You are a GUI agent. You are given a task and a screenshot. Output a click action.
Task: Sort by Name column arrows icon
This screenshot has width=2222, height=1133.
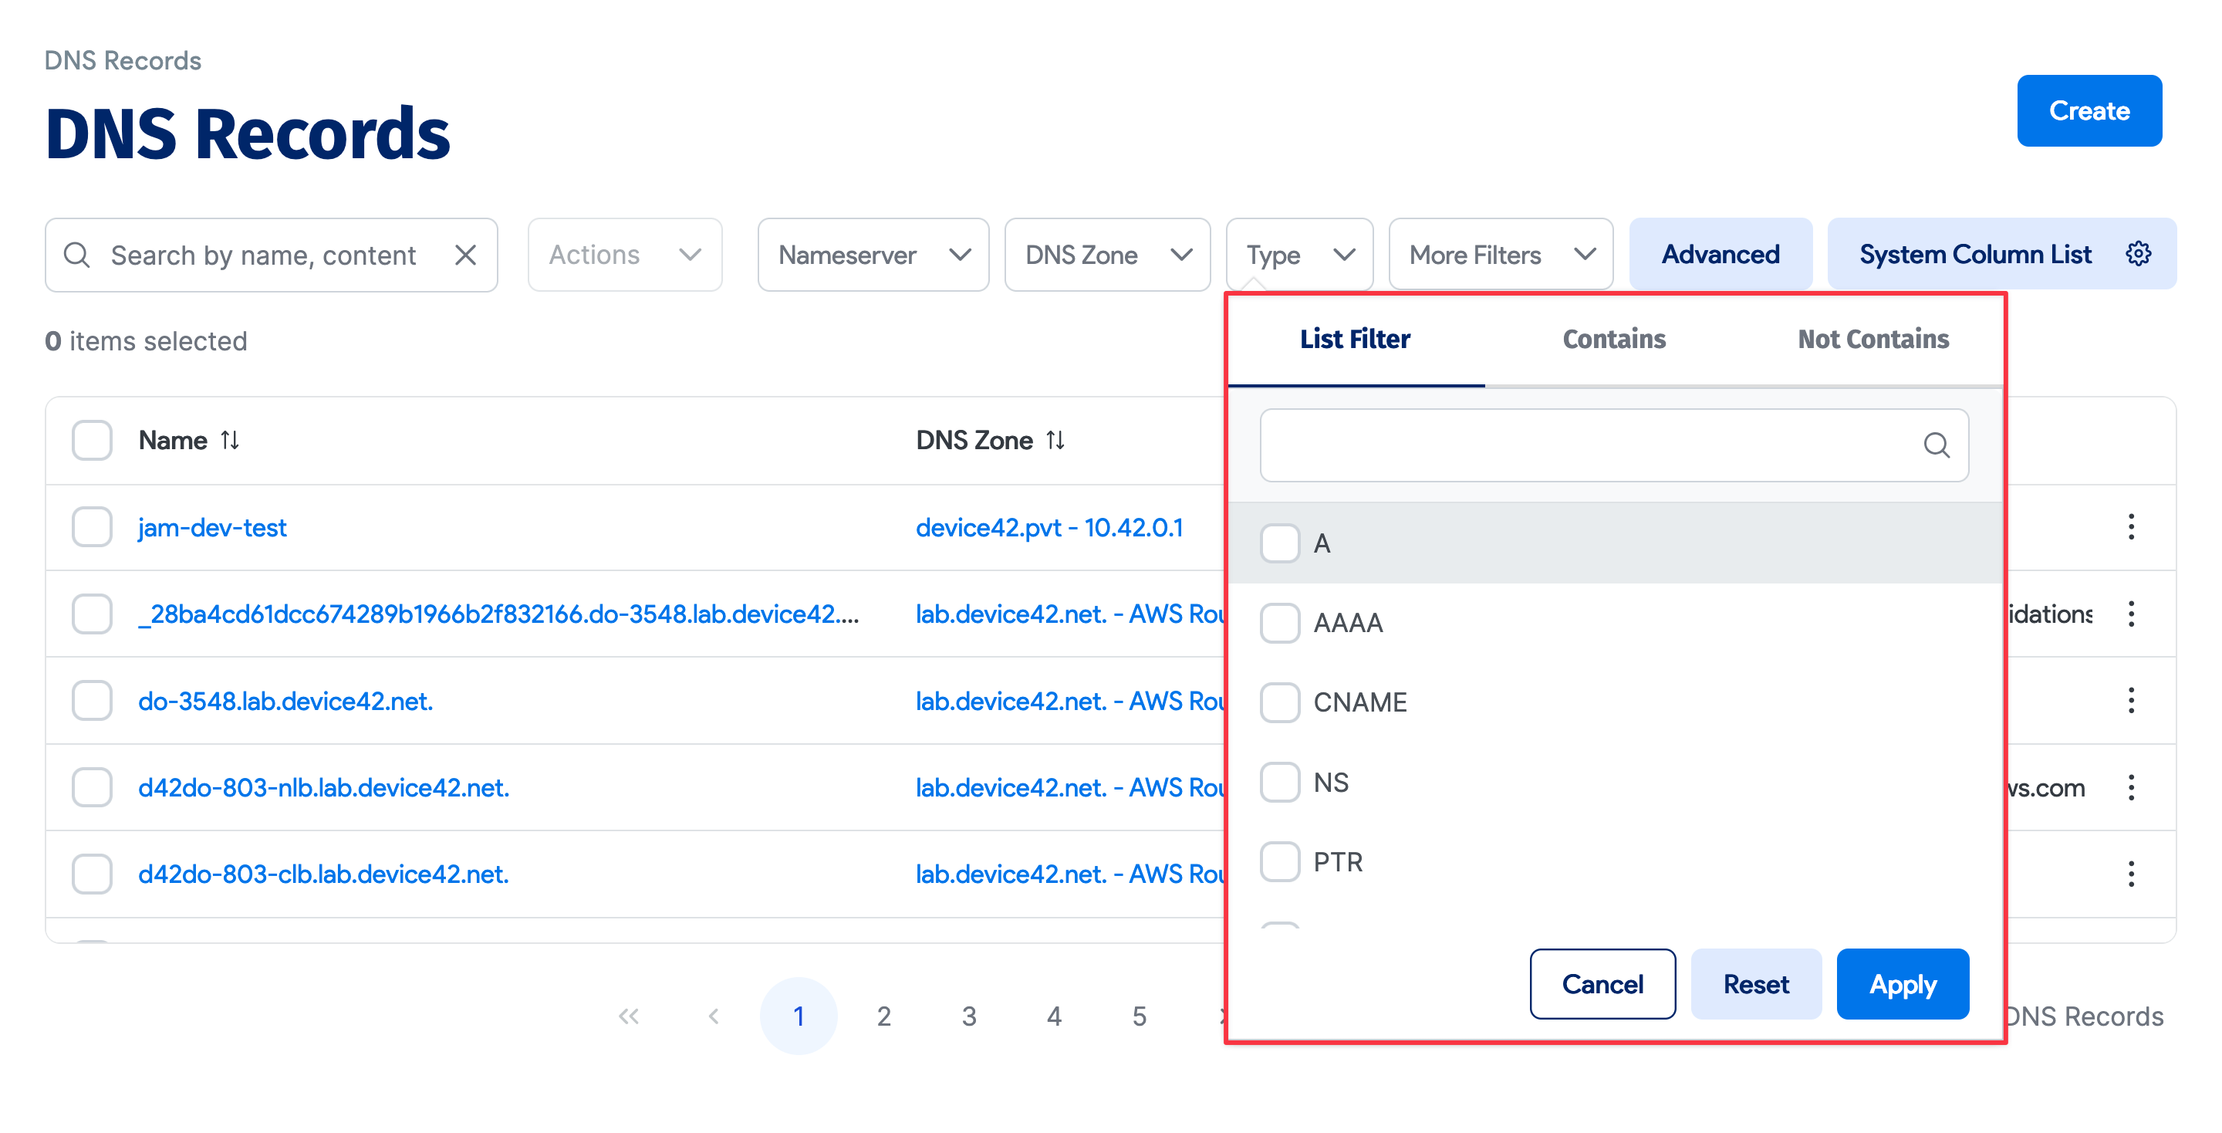229,440
